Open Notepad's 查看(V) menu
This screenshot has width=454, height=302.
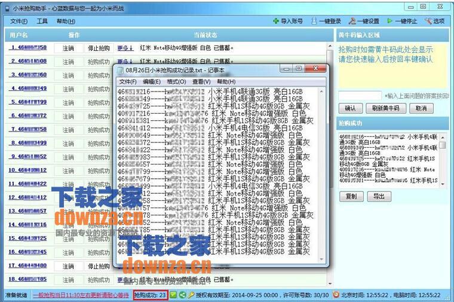[x=201, y=82]
